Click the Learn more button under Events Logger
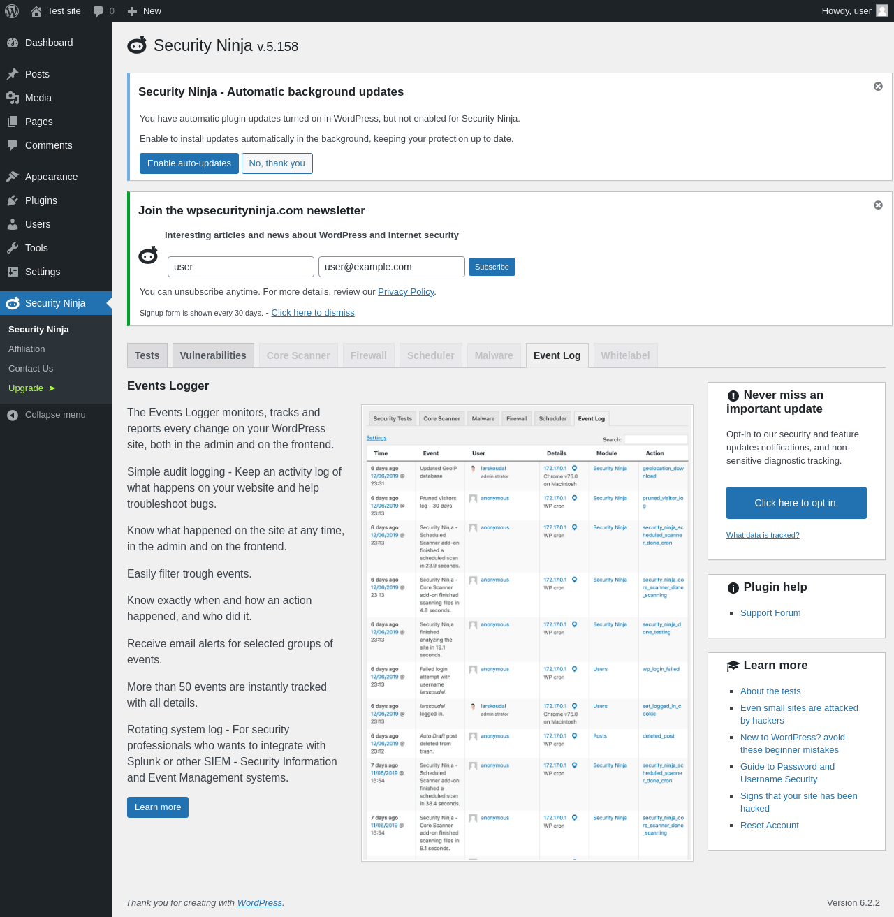The width and height of the screenshot is (894, 917). click(x=158, y=807)
